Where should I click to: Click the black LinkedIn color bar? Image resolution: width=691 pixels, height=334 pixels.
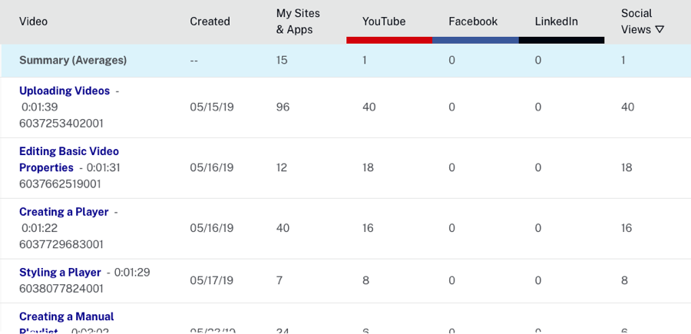tap(561, 40)
